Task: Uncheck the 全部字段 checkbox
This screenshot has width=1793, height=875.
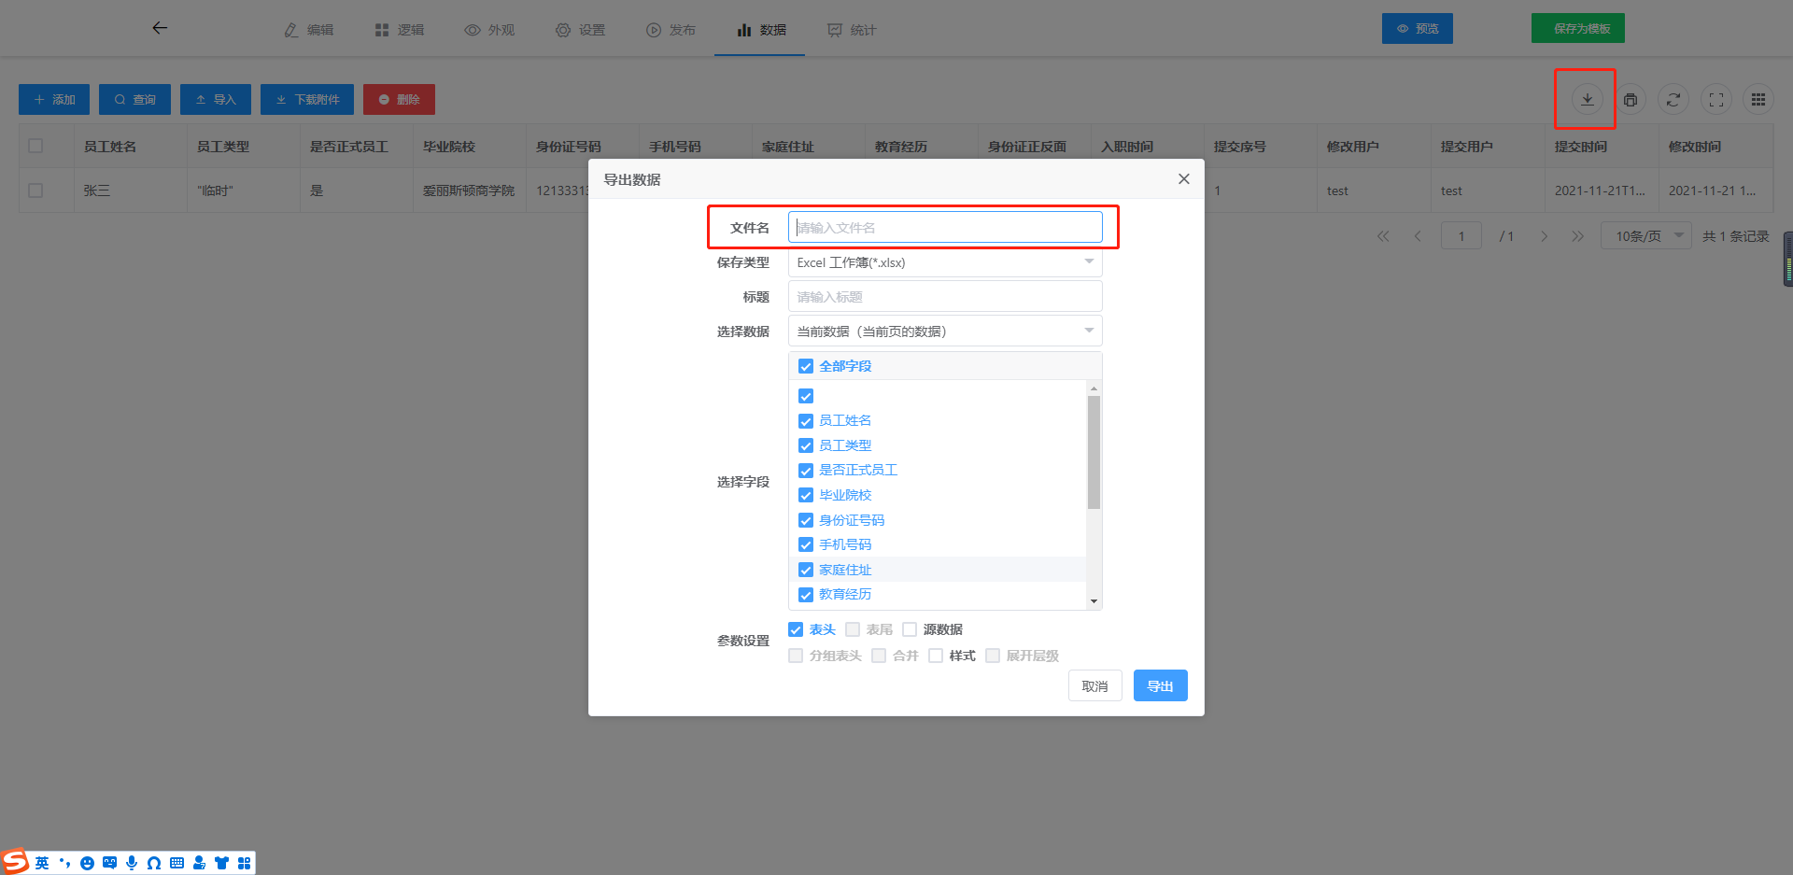Action: 806,366
